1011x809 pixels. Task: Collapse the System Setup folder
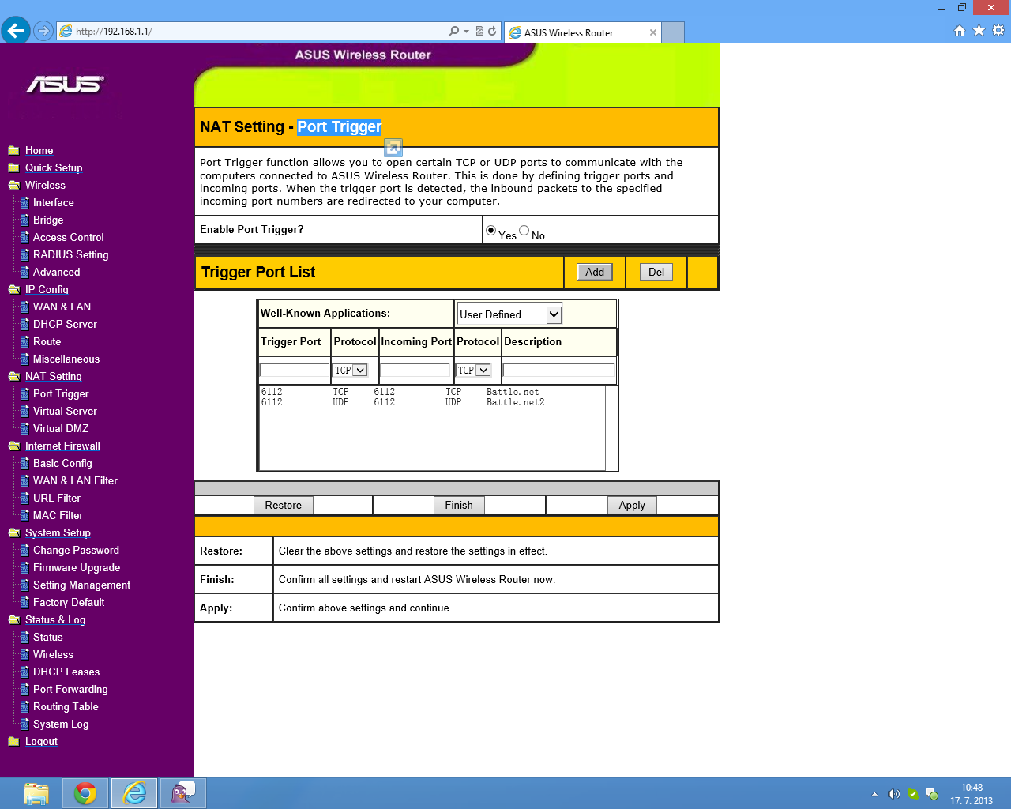pyautogui.click(x=13, y=532)
